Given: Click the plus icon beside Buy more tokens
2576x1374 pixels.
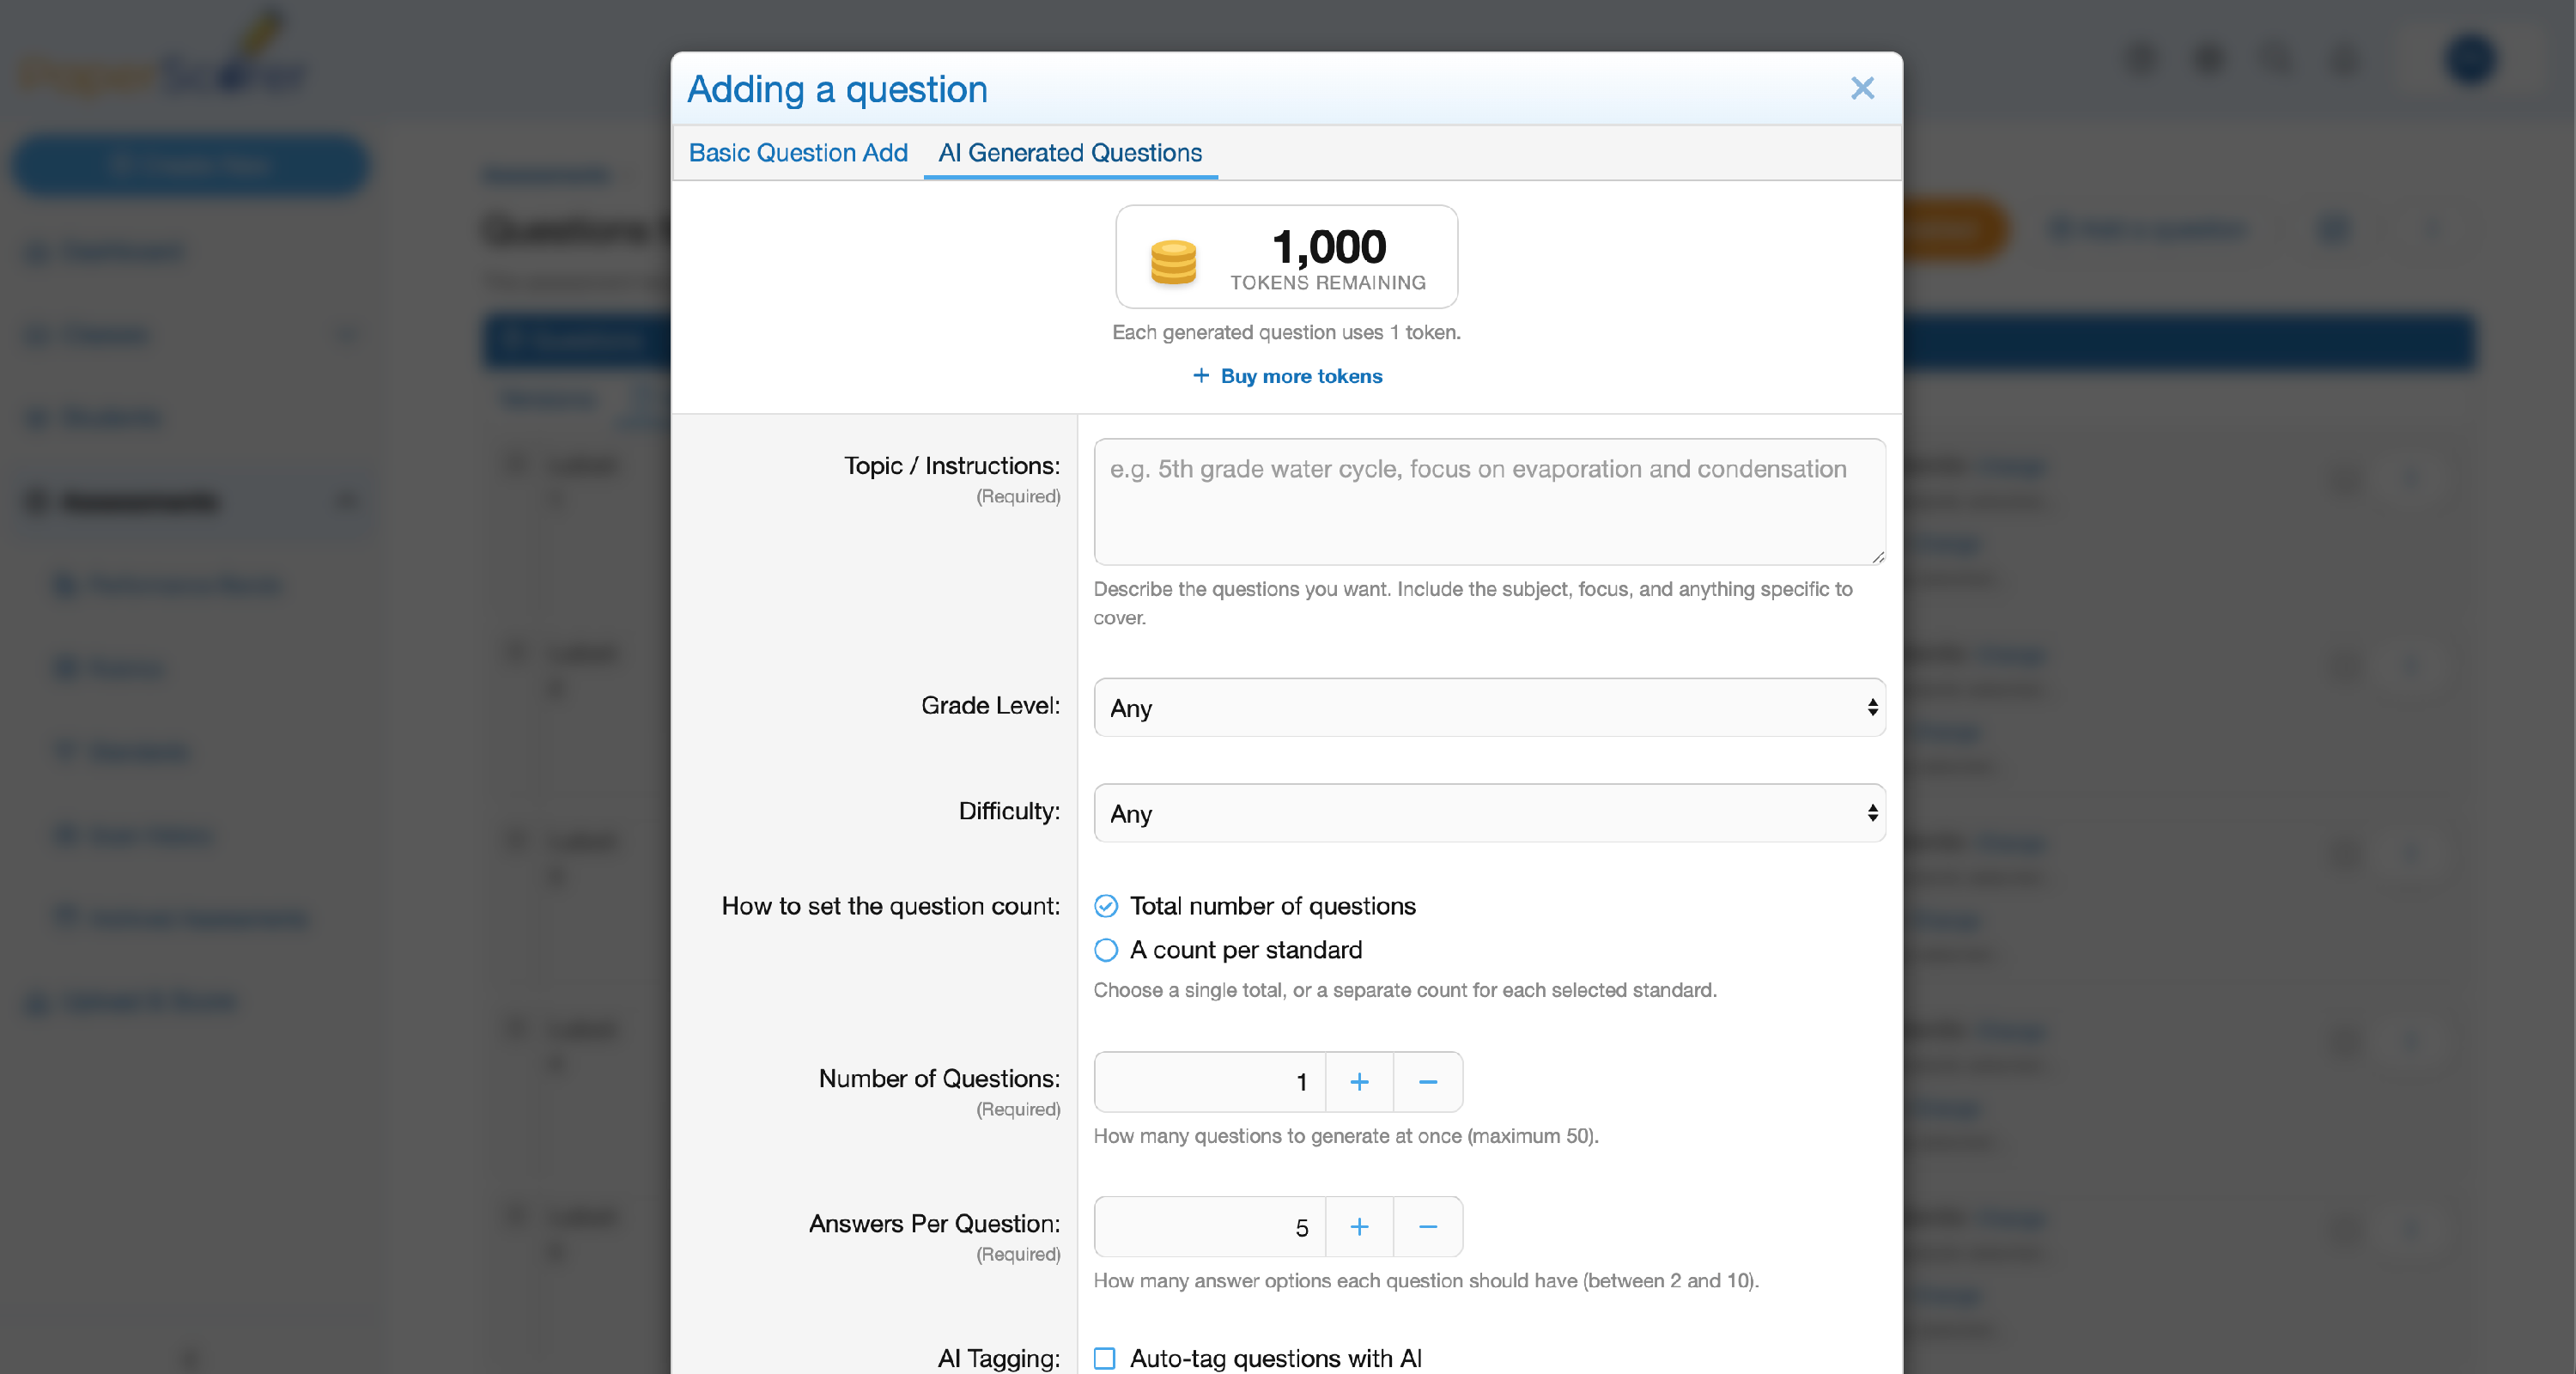Looking at the screenshot, I should click(1201, 375).
